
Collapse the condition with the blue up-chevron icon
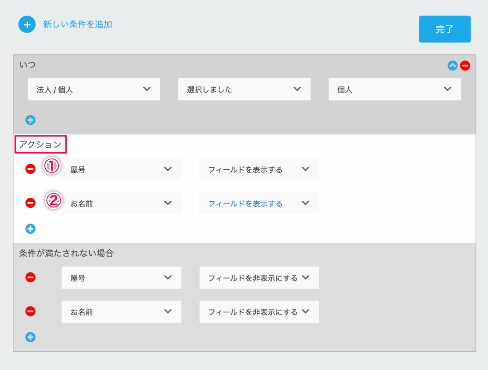[453, 65]
